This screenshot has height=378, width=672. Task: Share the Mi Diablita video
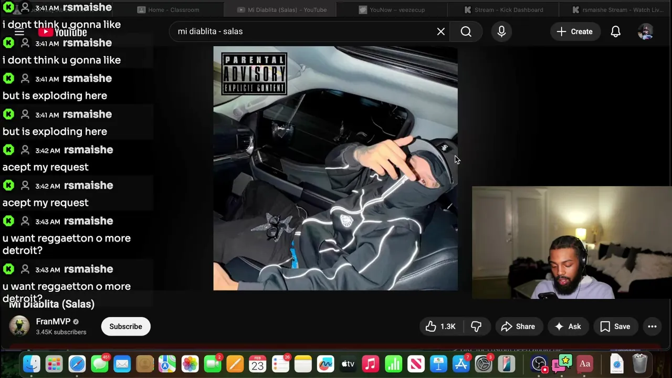click(518, 327)
